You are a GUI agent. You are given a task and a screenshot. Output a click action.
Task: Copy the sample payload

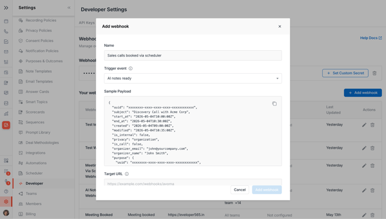coord(274,104)
